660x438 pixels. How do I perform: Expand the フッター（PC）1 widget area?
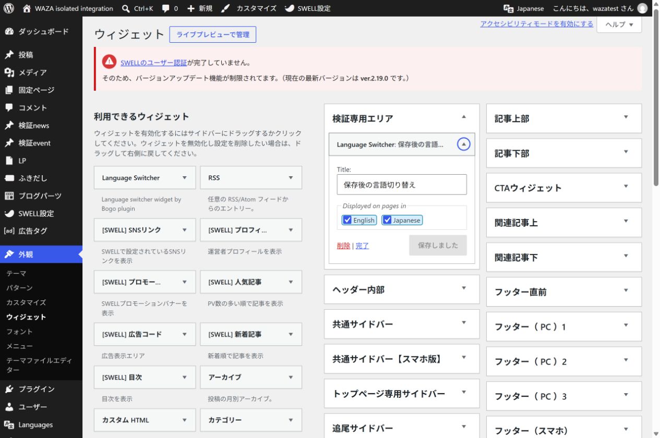coord(626,325)
